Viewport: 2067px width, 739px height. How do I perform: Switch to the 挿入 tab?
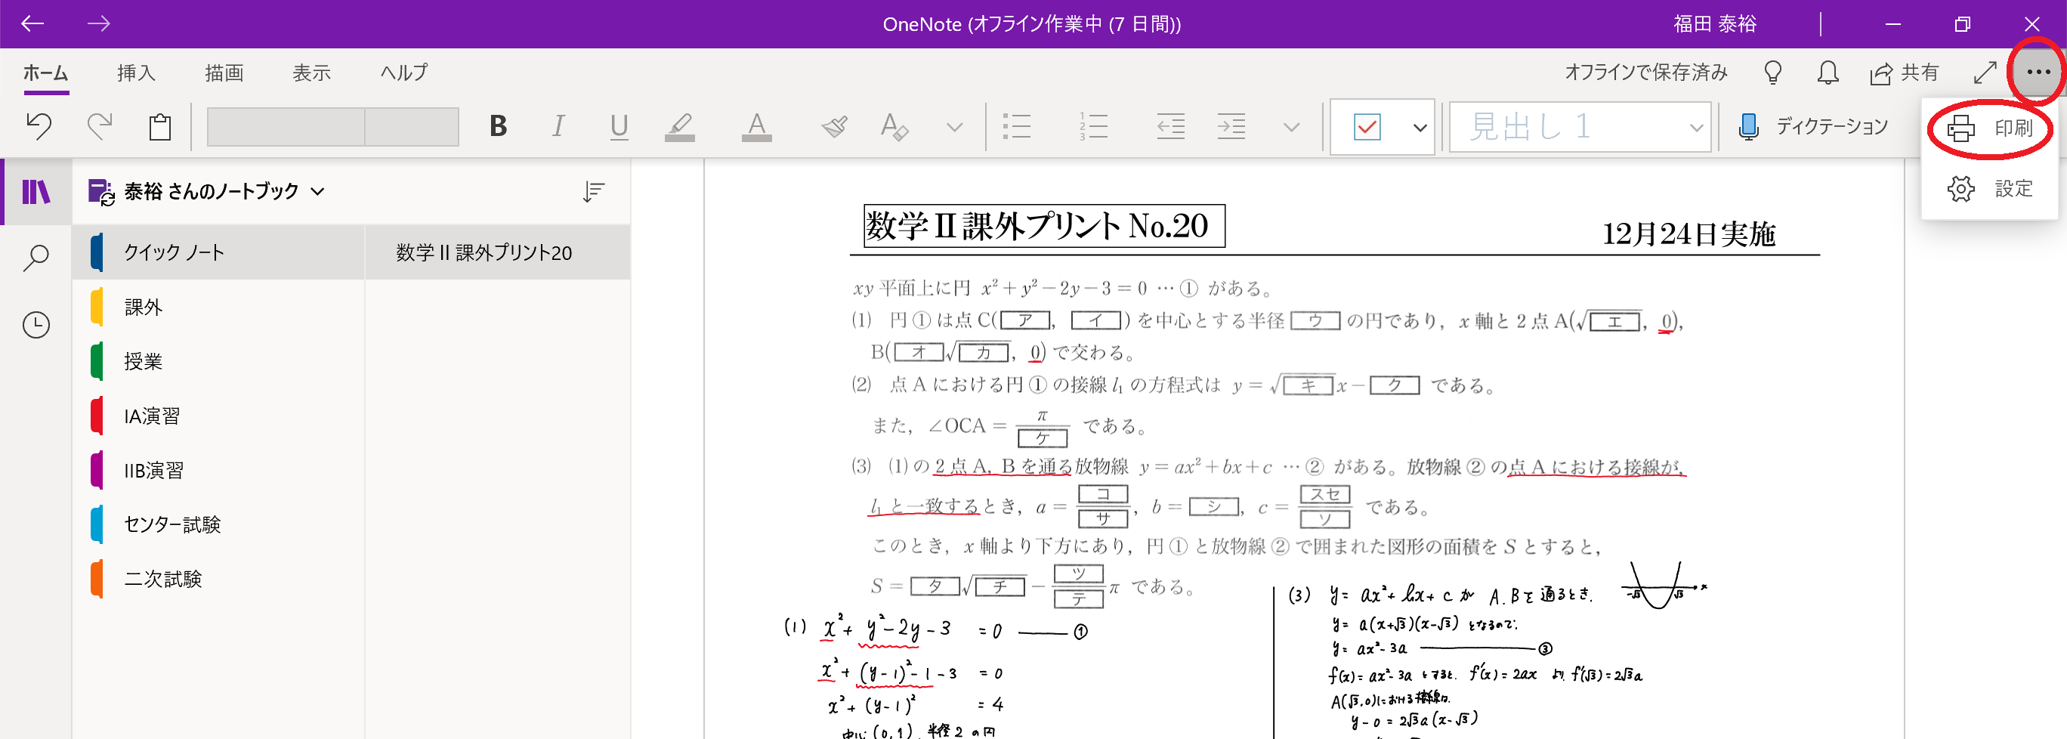point(135,73)
